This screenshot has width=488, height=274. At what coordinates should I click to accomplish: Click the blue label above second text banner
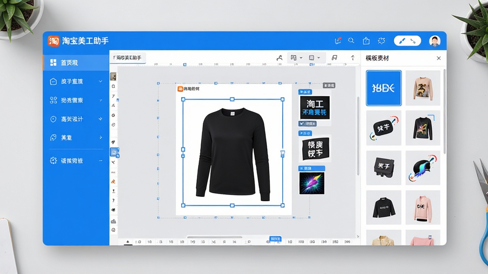[x=305, y=133]
